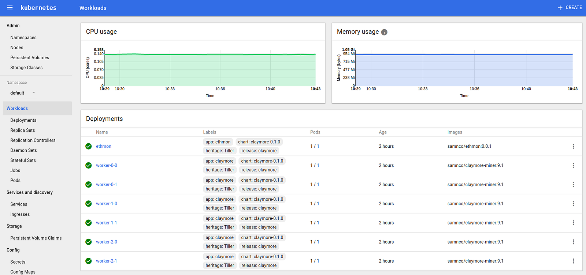
Task: Open actions menu for worker-1-0 row
Action: pyautogui.click(x=573, y=204)
